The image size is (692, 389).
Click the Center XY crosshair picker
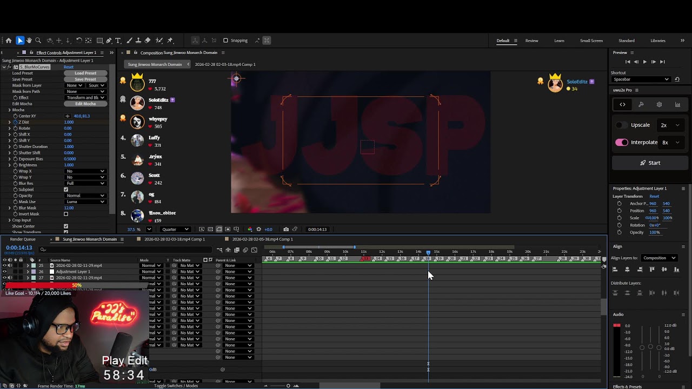click(68, 116)
